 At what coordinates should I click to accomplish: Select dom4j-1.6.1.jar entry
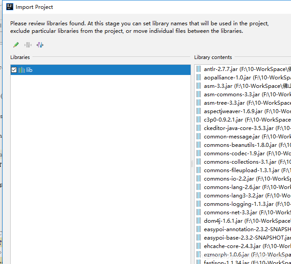[243, 221]
